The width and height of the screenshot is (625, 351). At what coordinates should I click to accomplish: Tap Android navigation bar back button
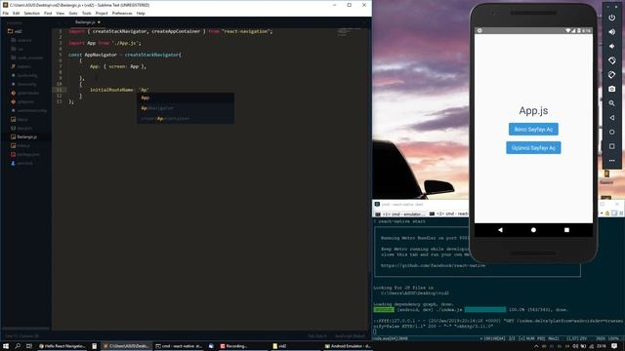pyautogui.click(x=500, y=230)
